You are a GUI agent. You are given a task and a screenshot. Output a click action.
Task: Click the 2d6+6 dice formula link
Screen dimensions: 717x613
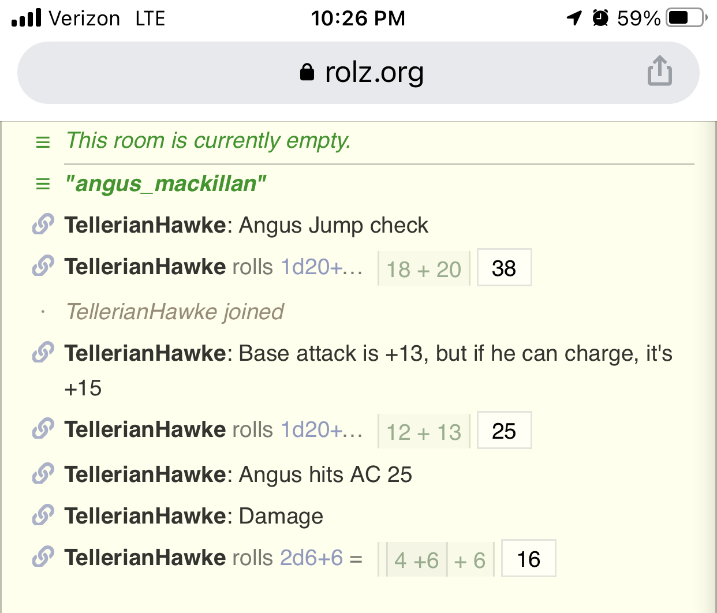coord(312,558)
